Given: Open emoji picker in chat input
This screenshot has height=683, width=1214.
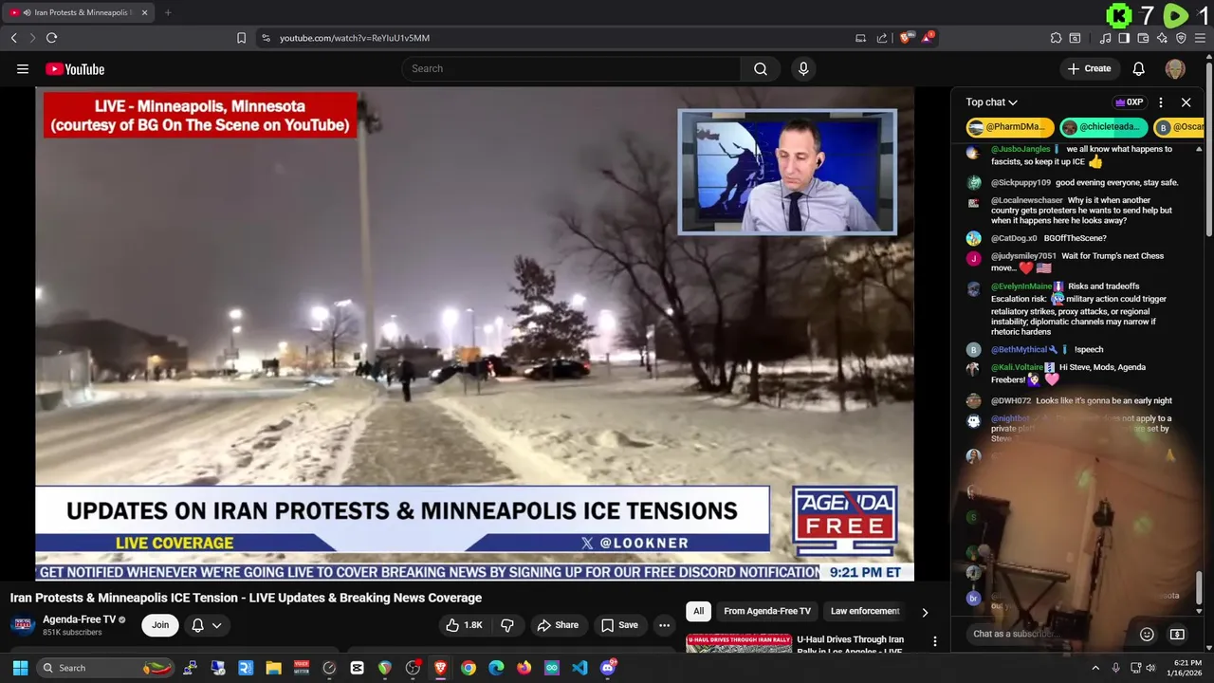Looking at the screenshot, I should (1147, 634).
